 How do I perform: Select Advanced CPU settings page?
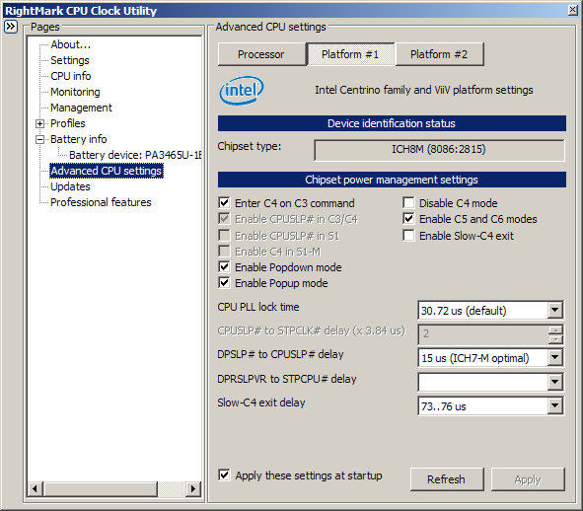(107, 171)
